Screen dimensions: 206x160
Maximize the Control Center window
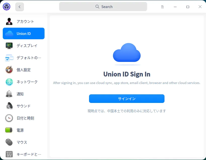tap(188, 7)
